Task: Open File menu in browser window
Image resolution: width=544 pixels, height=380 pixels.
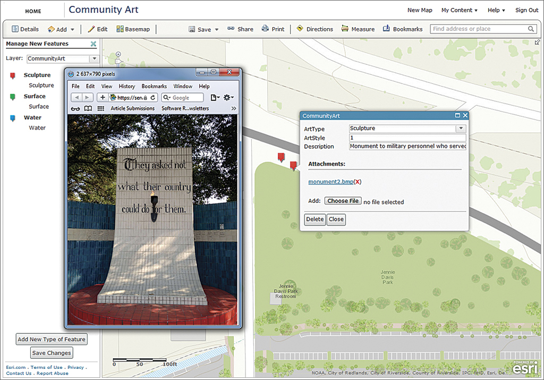Action: tap(75, 86)
